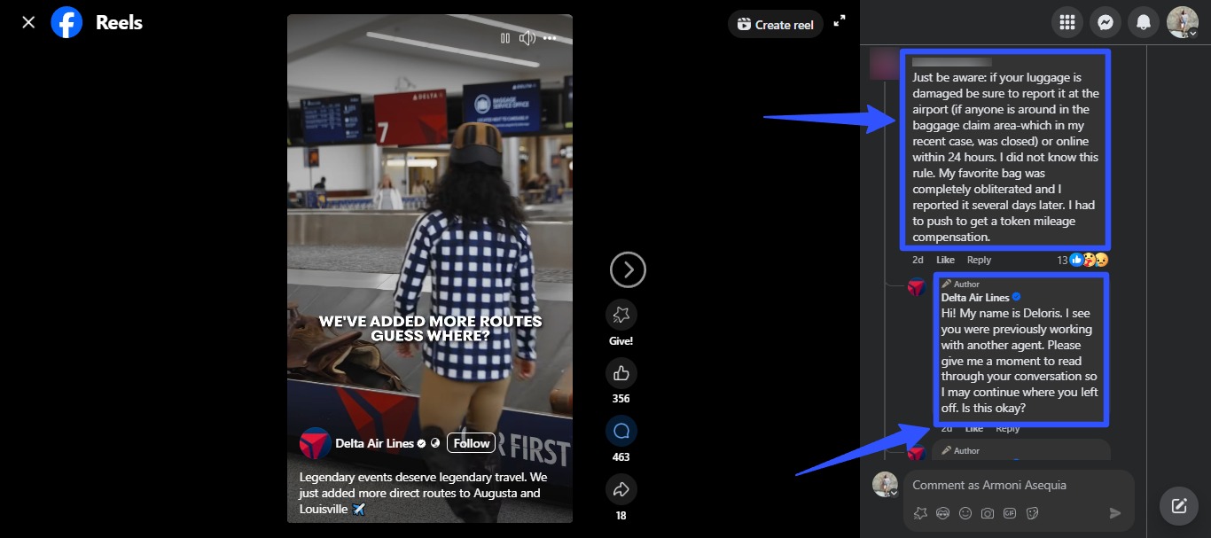Open the three-dot reel options menu
This screenshot has width=1211, height=538.
tap(551, 38)
